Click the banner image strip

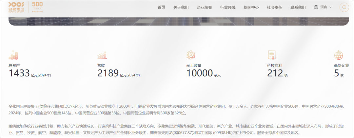tap(179, 21)
